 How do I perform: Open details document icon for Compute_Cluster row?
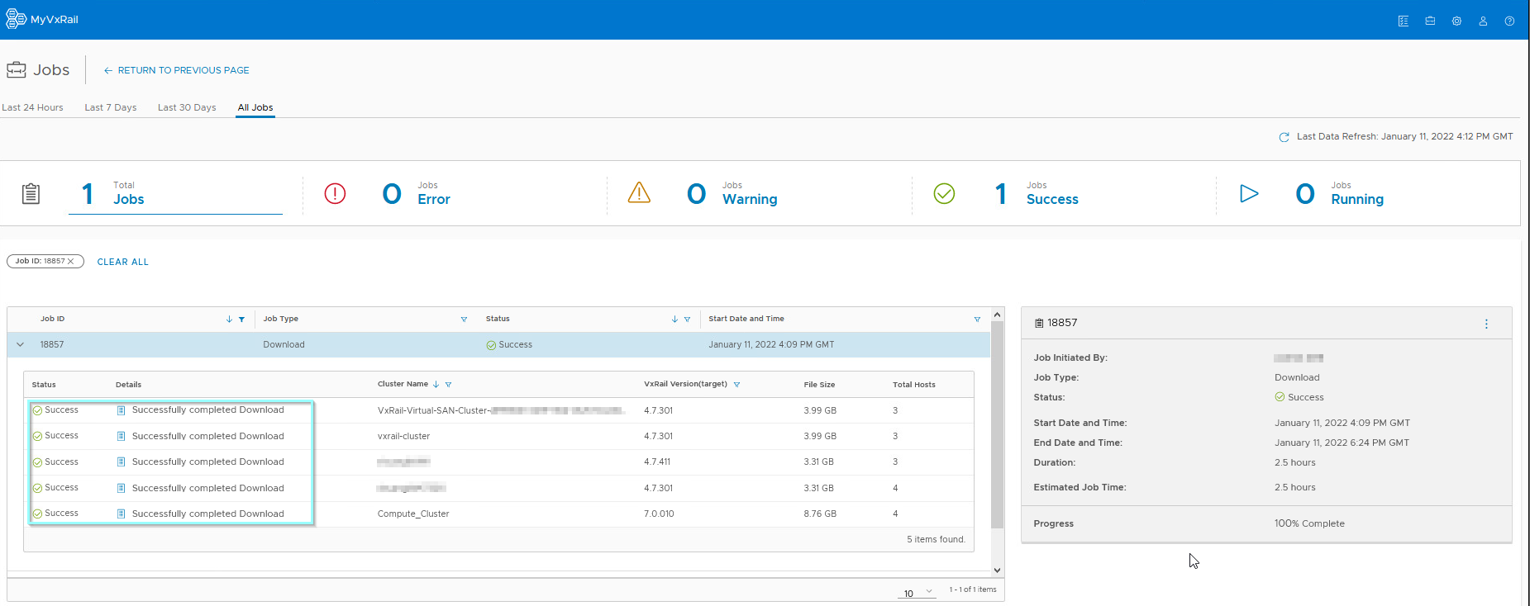(121, 514)
